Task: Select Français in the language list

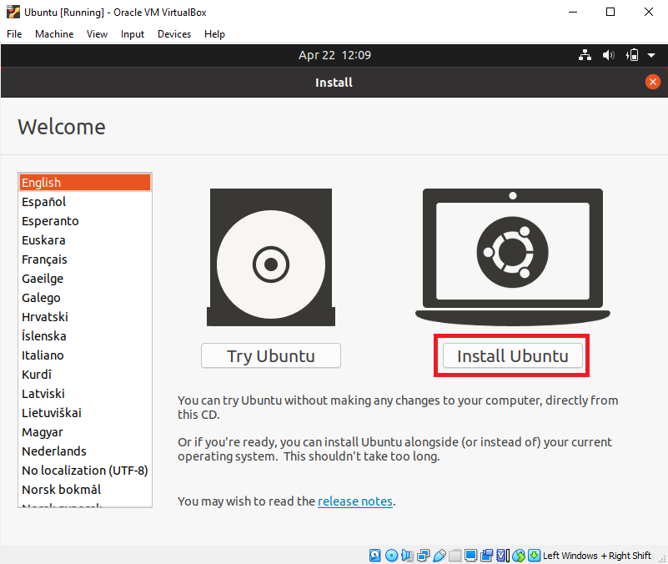Action: click(85, 259)
